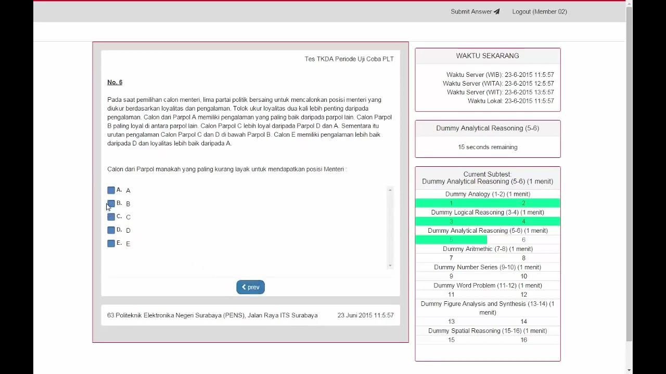This screenshot has height=374, width=666.
Task: Click 'Tes TKDA Periode Uji Coba PLT' title
Action: [349, 59]
